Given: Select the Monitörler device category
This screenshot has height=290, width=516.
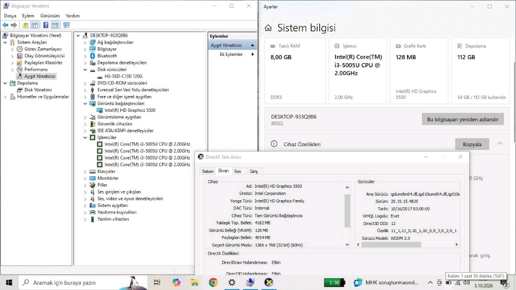Looking at the screenshot, I should pyautogui.click(x=108, y=178).
